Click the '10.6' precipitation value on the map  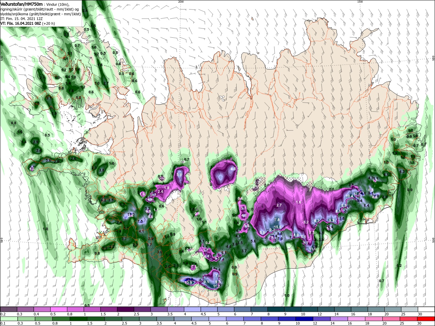pyautogui.click(x=278, y=227)
